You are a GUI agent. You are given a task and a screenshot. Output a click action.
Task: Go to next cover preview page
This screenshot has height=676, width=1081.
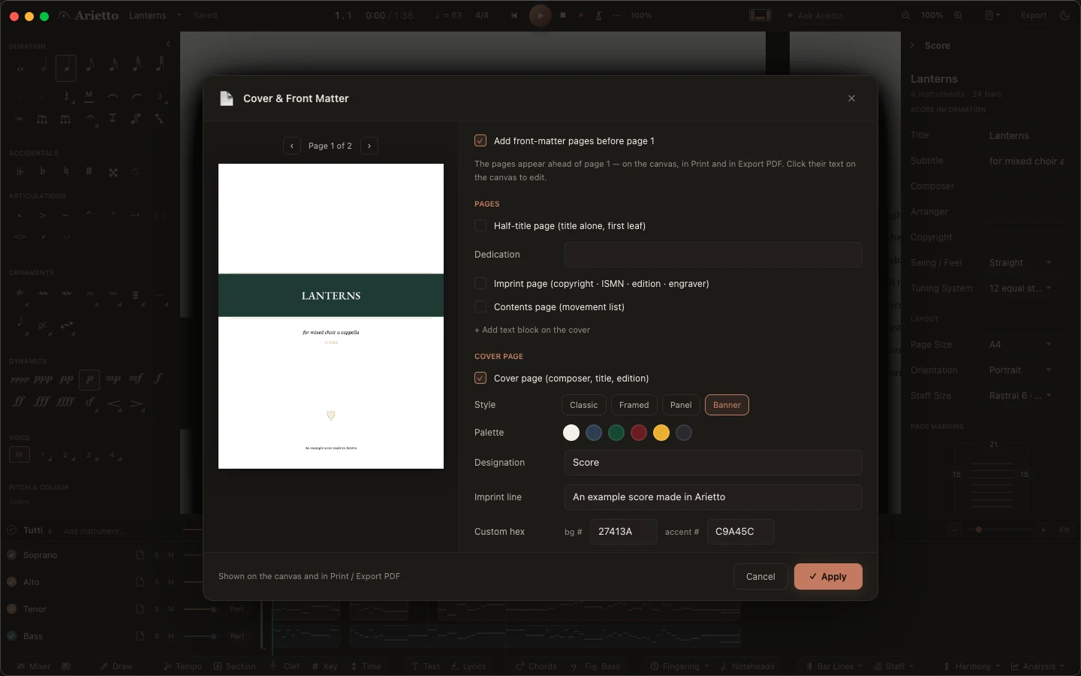[369, 146]
